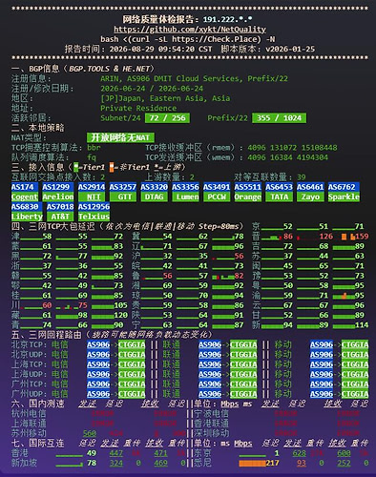Click the AS6762 Sparkle badge
Screen dimensions: 376x477
[x=344, y=192]
